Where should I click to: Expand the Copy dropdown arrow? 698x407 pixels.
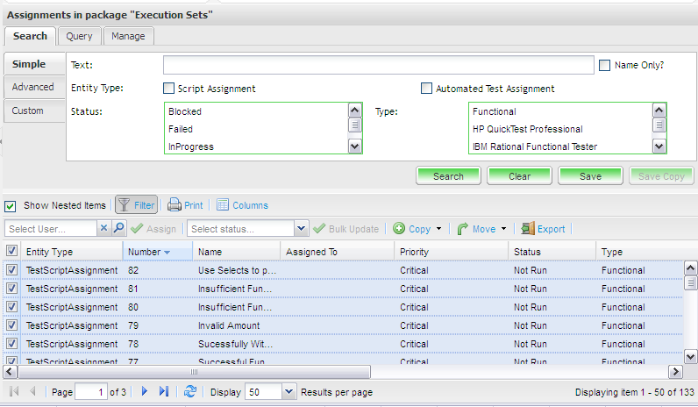coord(438,229)
